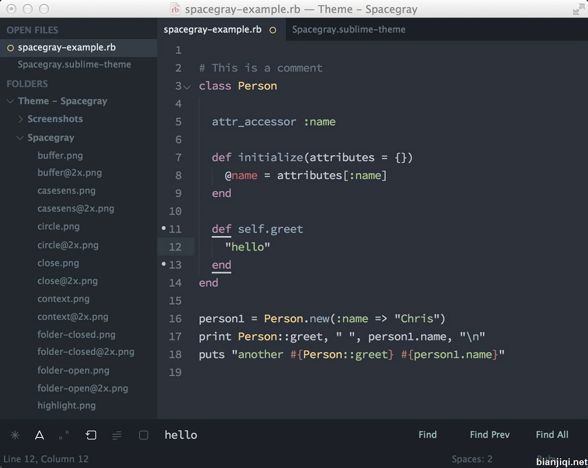Enter full screen with title bar arrows
588x468 pixels.
tap(579, 9)
